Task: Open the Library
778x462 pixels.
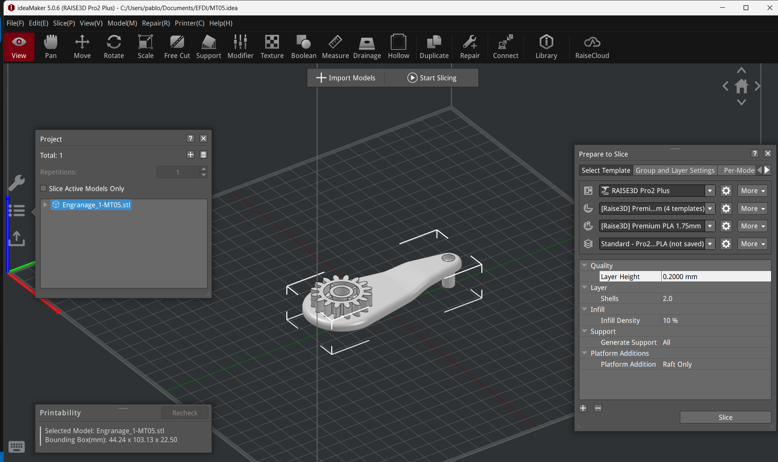Action: pos(546,47)
